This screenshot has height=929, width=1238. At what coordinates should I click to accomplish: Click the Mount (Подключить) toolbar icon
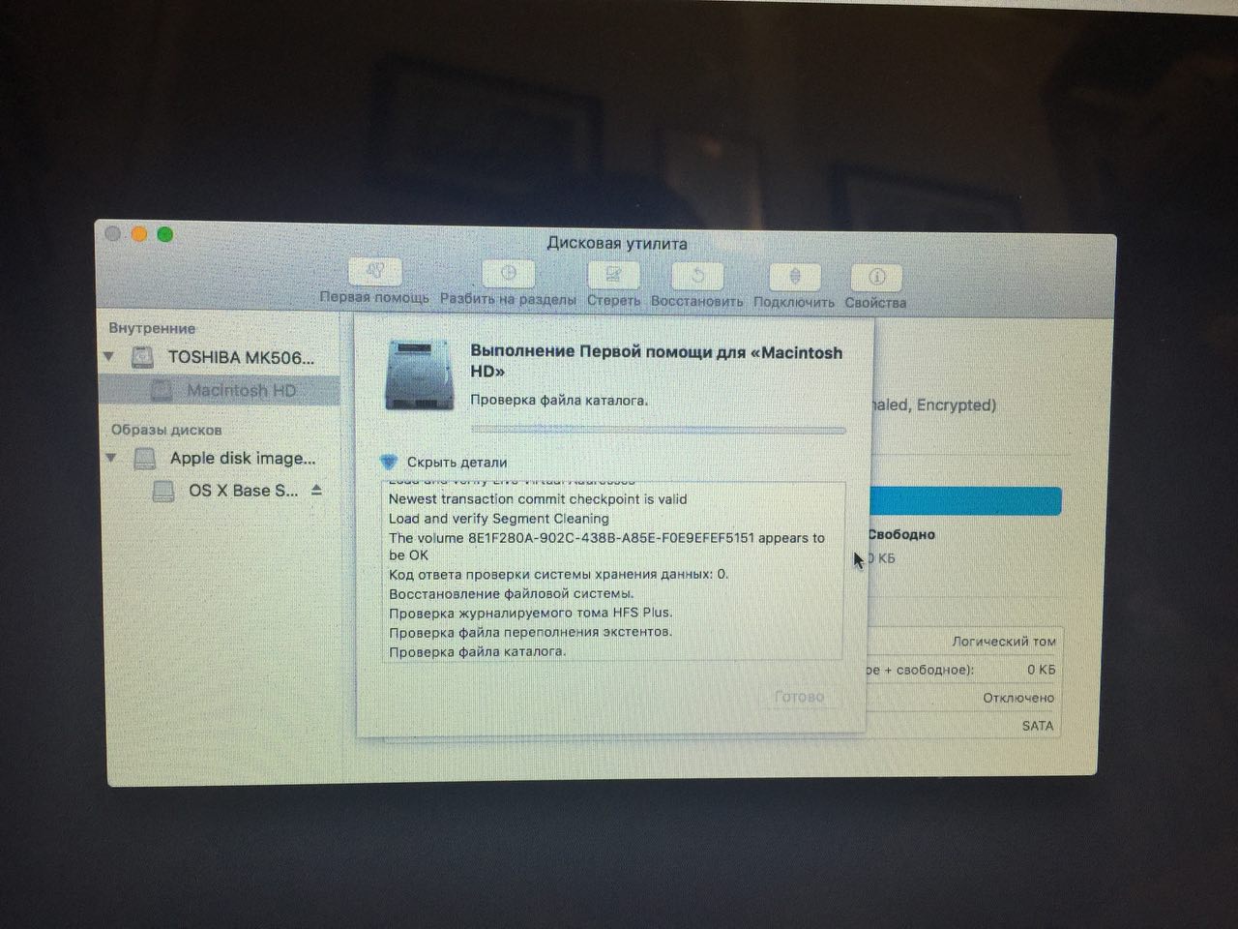coord(794,277)
